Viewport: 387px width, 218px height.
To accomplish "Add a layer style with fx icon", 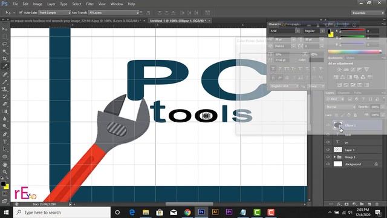I will 339,204.
